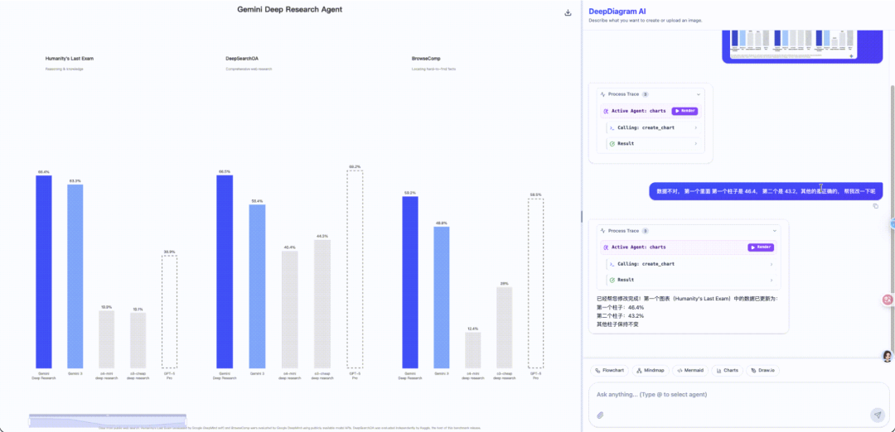895x432 pixels.
Task: Click the user avatar at the chat edge
Action: (x=887, y=356)
